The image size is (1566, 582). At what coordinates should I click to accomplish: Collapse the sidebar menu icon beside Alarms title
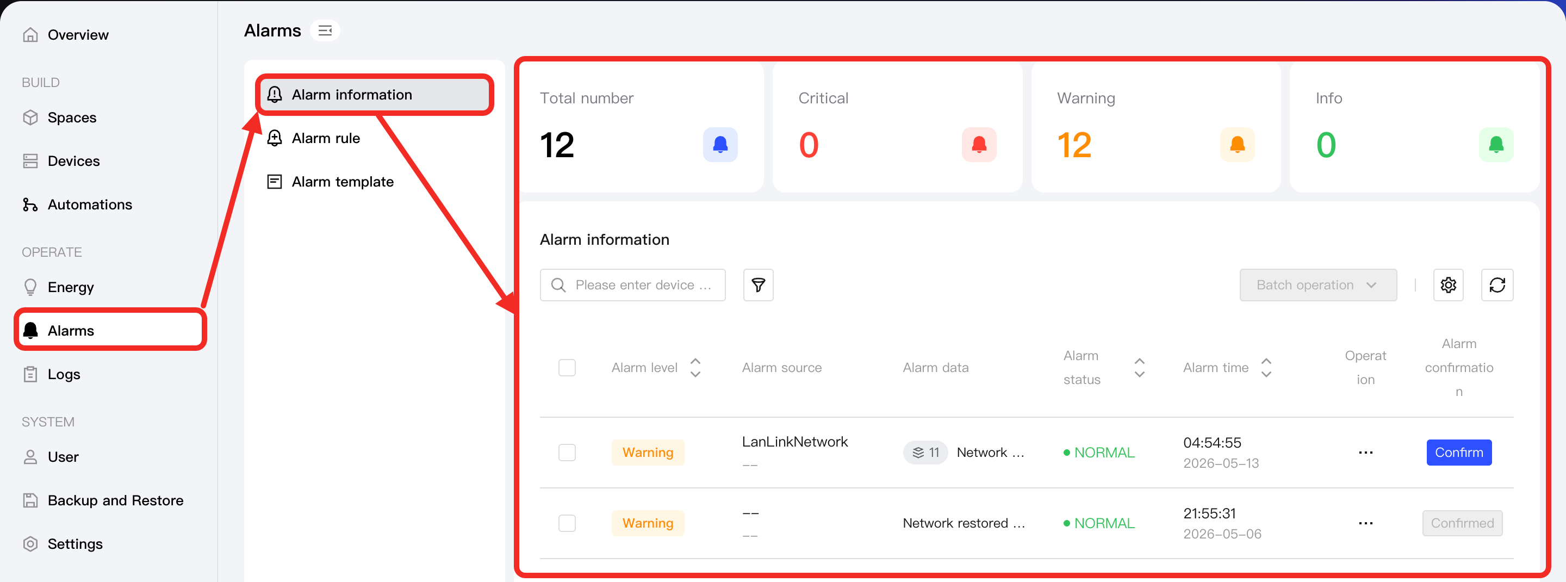pyautogui.click(x=325, y=30)
